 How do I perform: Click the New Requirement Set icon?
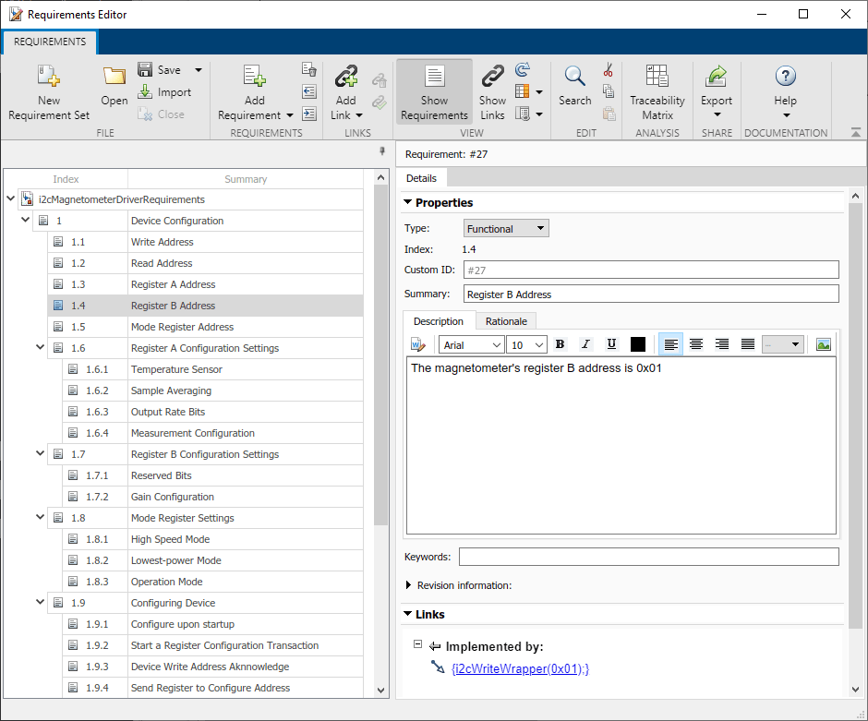click(x=49, y=77)
